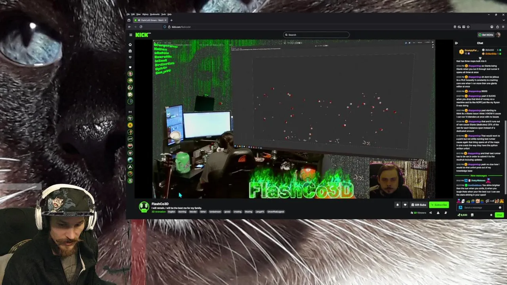Screen dimensions: 507x285
Task: Open the Bookmarks menu
Action: pyautogui.click(x=154, y=14)
